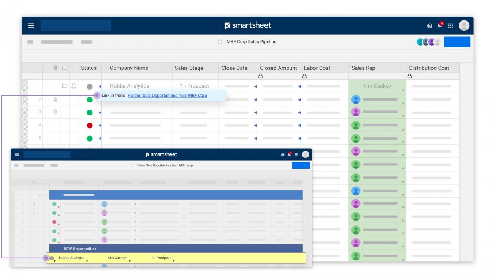
Task: Select 1 - Prospect in the yellow highlighted row
Action: click(x=161, y=258)
